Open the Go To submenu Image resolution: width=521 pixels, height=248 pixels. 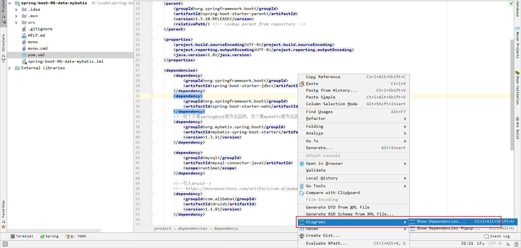coord(354,141)
